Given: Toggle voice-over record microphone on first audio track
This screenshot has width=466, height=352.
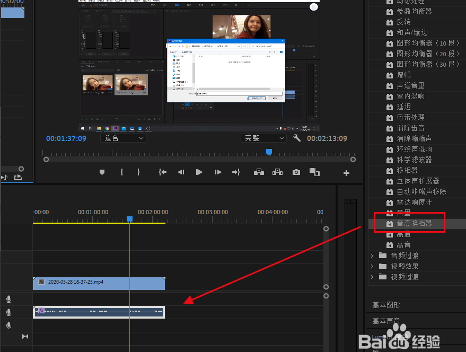Looking at the screenshot, I should click(x=9, y=300).
